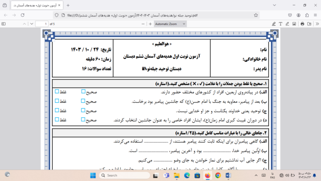Bookmark this page with the star

[256, 15]
